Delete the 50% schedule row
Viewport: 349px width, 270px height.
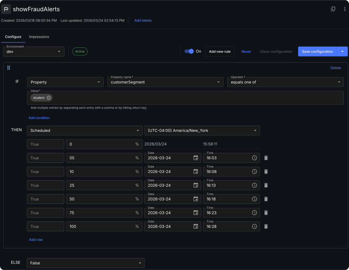click(x=266, y=199)
